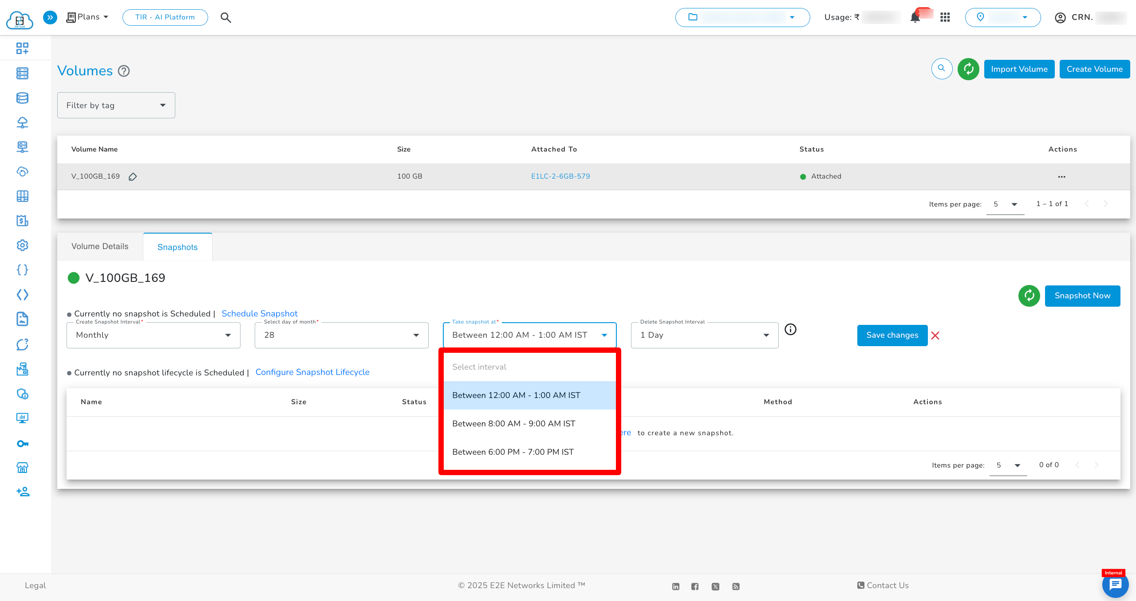The height and width of the screenshot is (601, 1136).
Task: Click the info icon near Delete Snapshot Interval
Action: [790, 329]
